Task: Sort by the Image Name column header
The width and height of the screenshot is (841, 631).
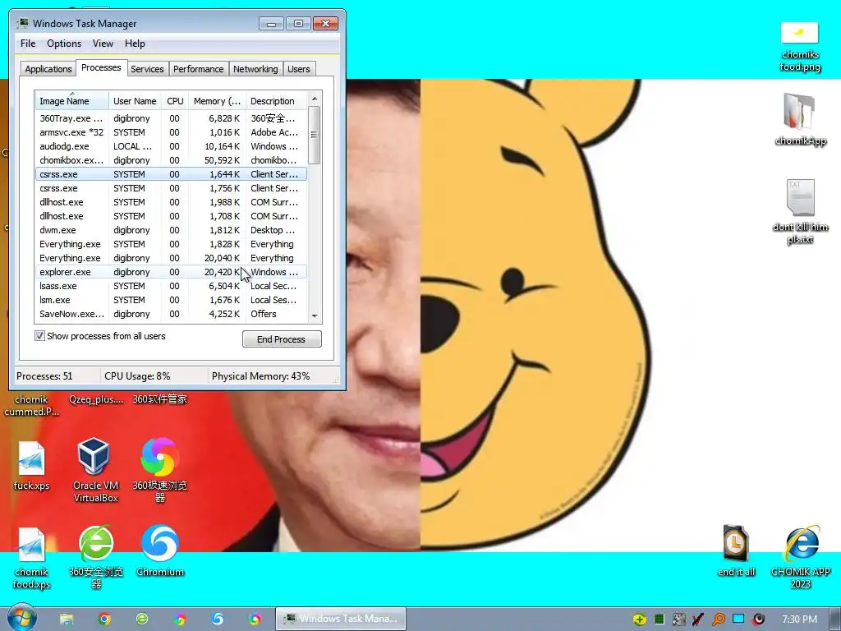Action: (x=72, y=101)
